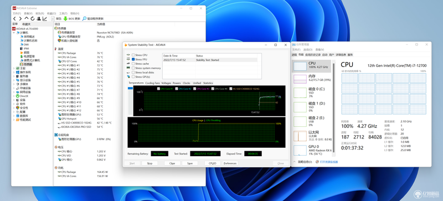Click the AIDA64 v6.70.6000 root node
Image resolution: width=443 pixels, height=201 pixels.
[25, 29]
